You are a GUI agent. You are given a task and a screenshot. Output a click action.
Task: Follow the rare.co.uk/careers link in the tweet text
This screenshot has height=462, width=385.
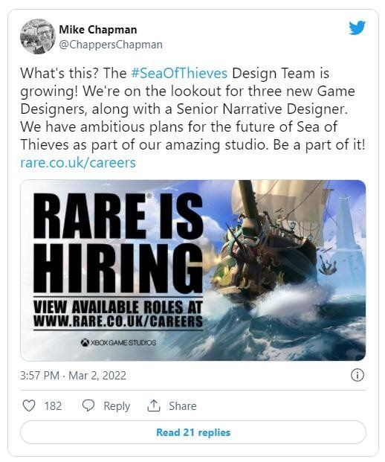pyautogui.click(x=78, y=162)
